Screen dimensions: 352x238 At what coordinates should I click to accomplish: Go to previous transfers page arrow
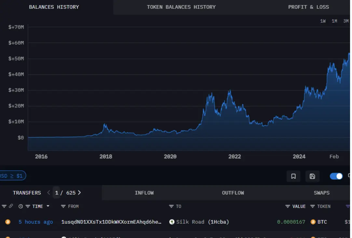[x=49, y=192]
